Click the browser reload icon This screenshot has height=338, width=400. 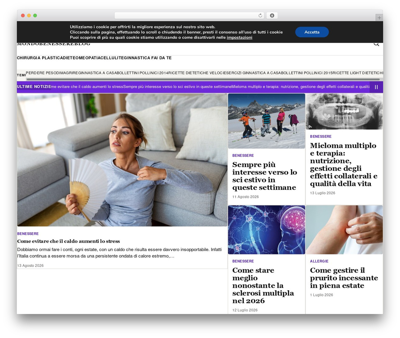click(260, 16)
